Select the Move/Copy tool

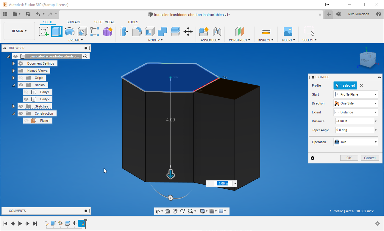point(188,32)
